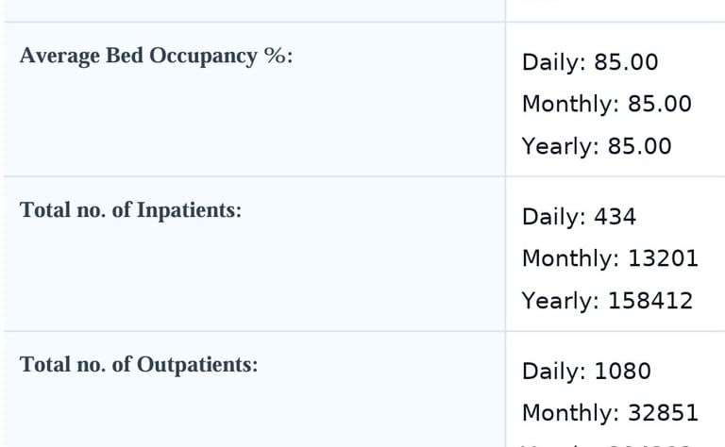Click the "Average Bed Occupancy %:" label

(156, 56)
